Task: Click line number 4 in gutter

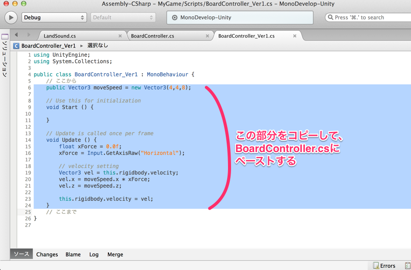Action: [29, 74]
